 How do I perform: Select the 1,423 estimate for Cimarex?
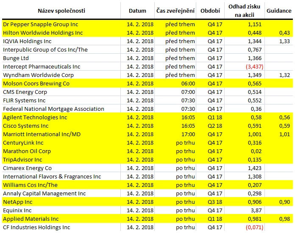pyautogui.click(x=255, y=168)
